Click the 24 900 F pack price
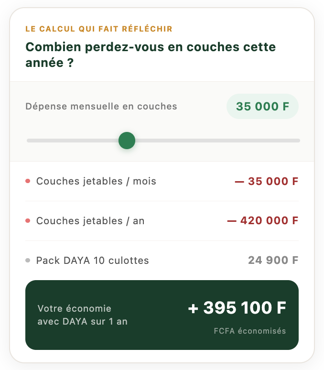The image size is (324, 370). 273,261
